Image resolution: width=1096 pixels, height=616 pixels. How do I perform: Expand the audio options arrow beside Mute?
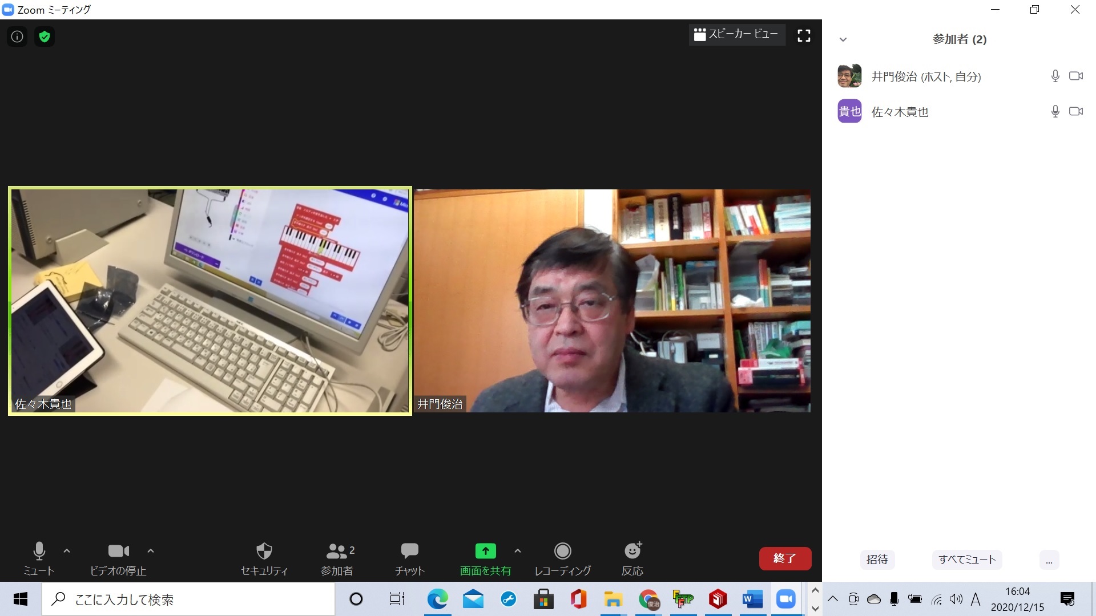[x=67, y=551]
